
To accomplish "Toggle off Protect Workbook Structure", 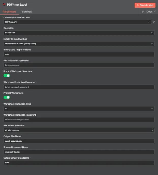I will coord(7,76).
